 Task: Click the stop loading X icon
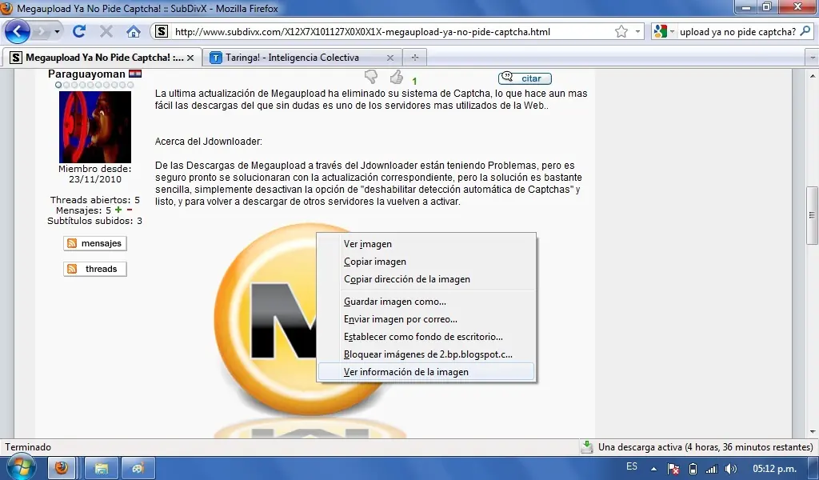pos(106,31)
